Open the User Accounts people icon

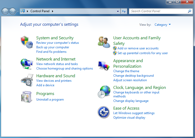[x=104, y=42]
